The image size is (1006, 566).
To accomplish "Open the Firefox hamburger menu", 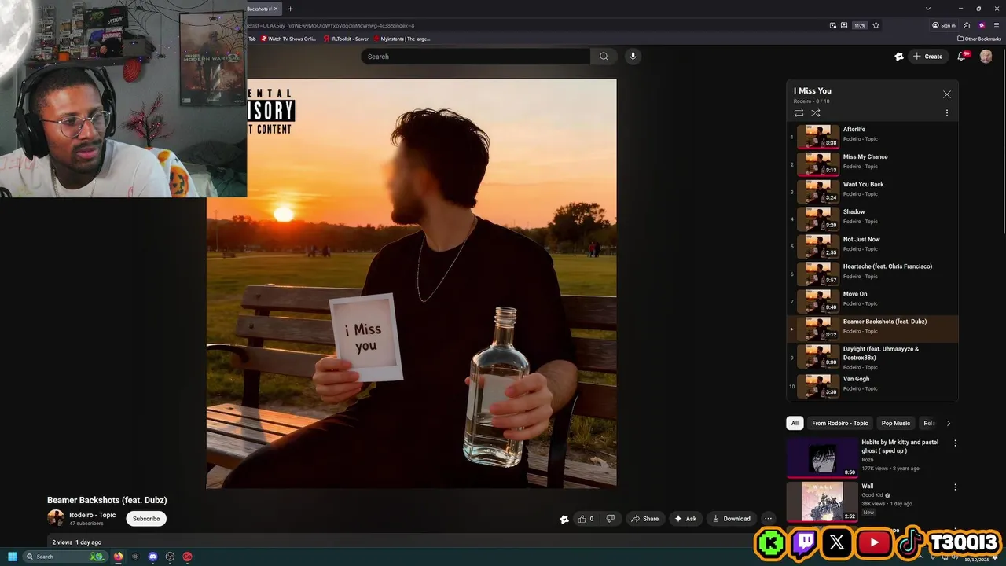I will (996, 25).
